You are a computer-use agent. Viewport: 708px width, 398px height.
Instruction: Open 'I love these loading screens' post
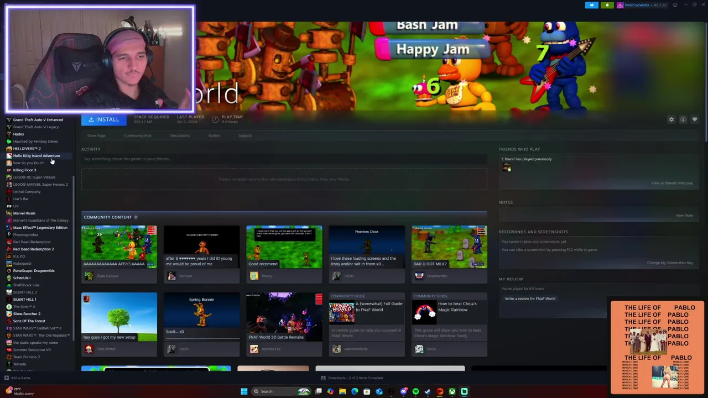(x=367, y=247)
